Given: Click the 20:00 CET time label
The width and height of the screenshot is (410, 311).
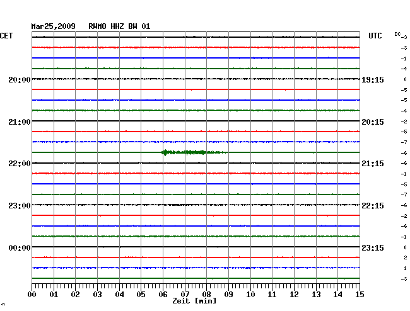Looking at the screenshot, I should (x=20, y=80).
